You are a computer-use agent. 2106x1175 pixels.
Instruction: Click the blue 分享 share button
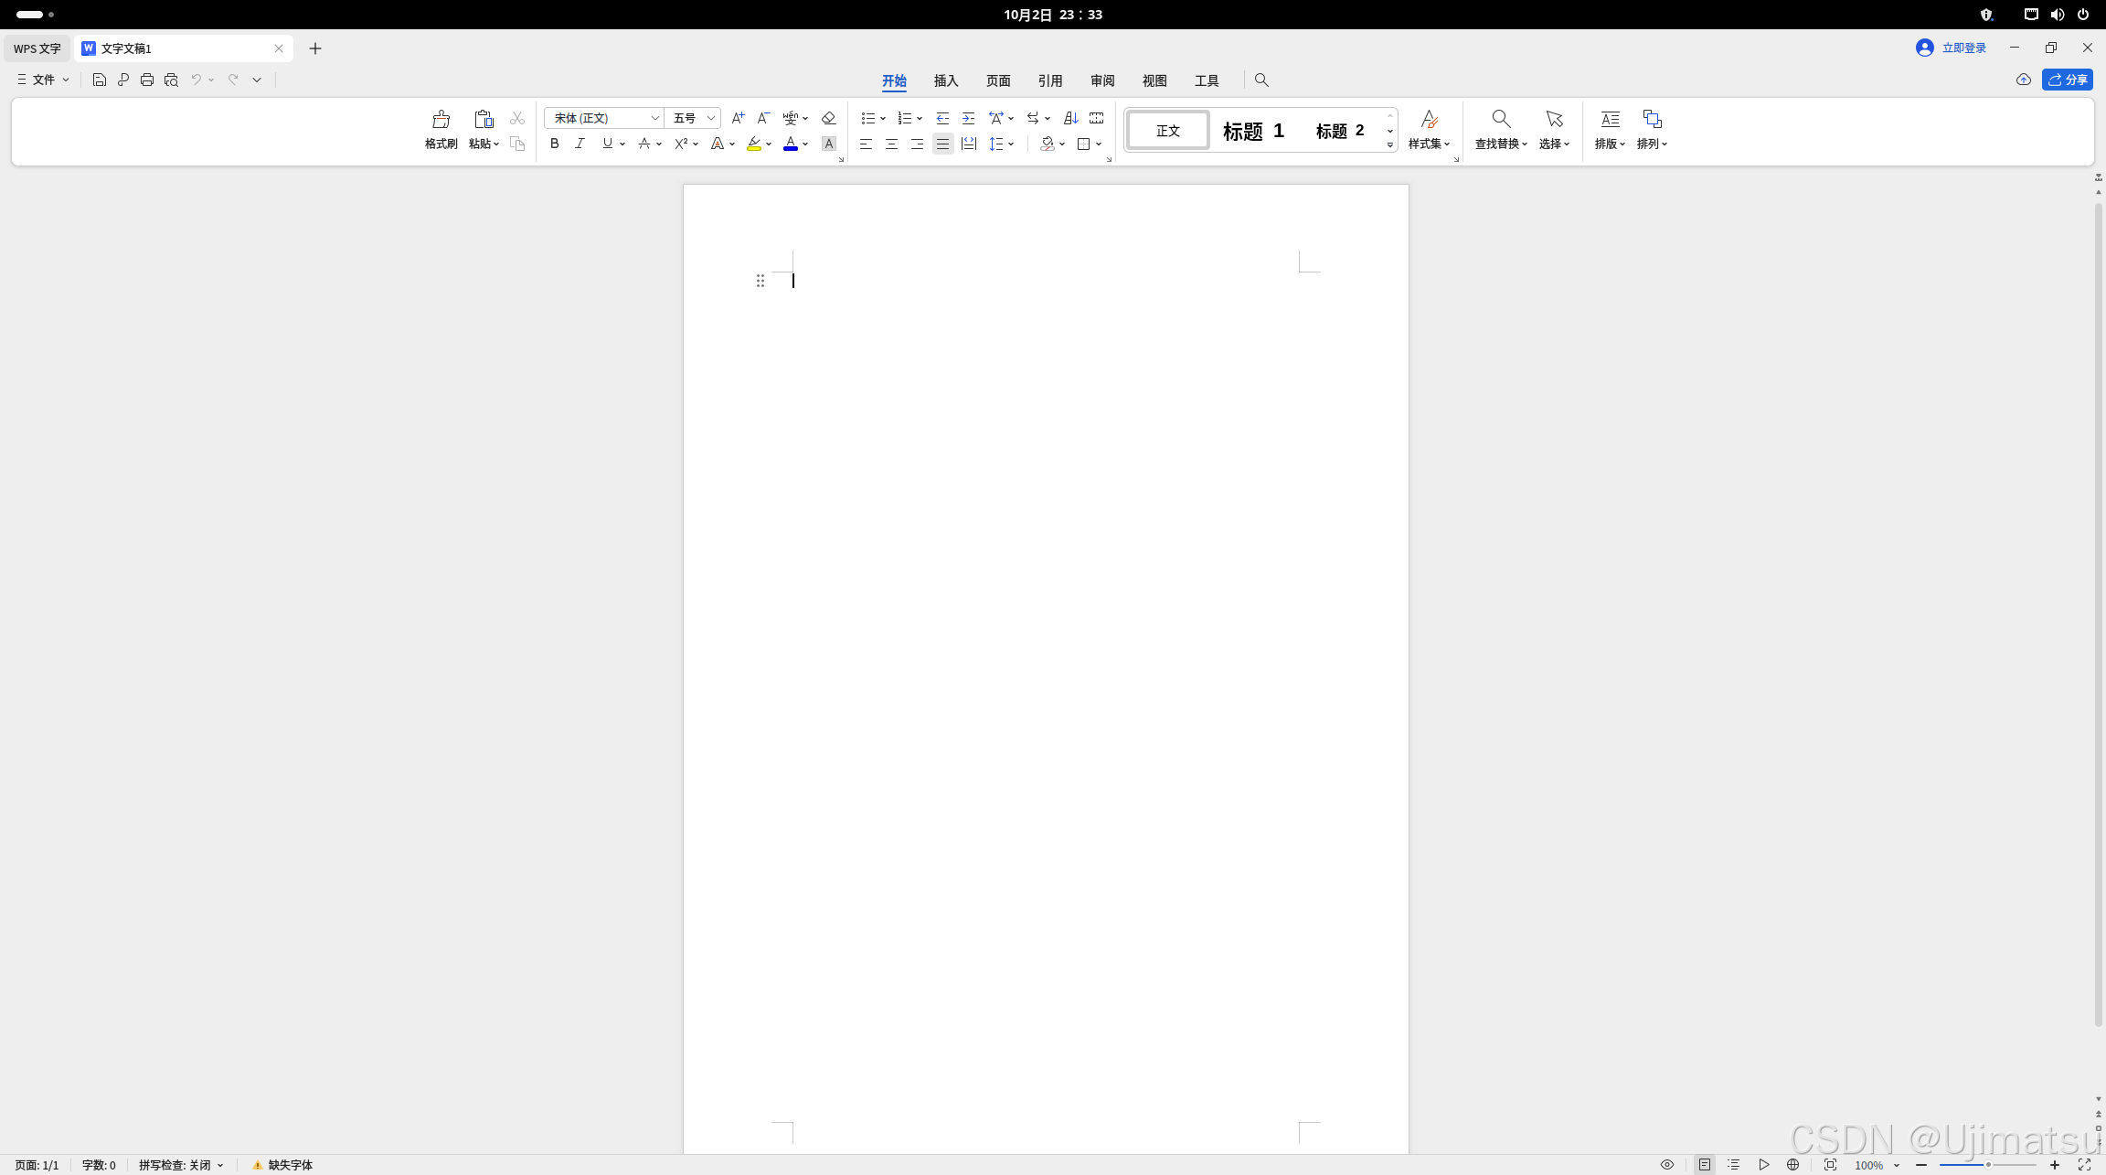tap(2068, 80)
